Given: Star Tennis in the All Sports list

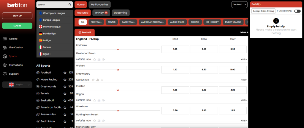Looking at the screenshot, I should (65, 93).
